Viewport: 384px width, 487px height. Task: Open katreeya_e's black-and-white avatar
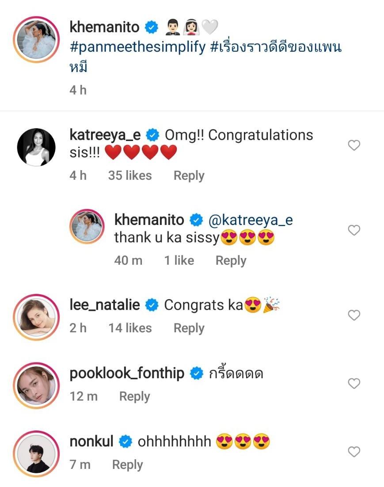pyautogui.click(x=36, y=148)
